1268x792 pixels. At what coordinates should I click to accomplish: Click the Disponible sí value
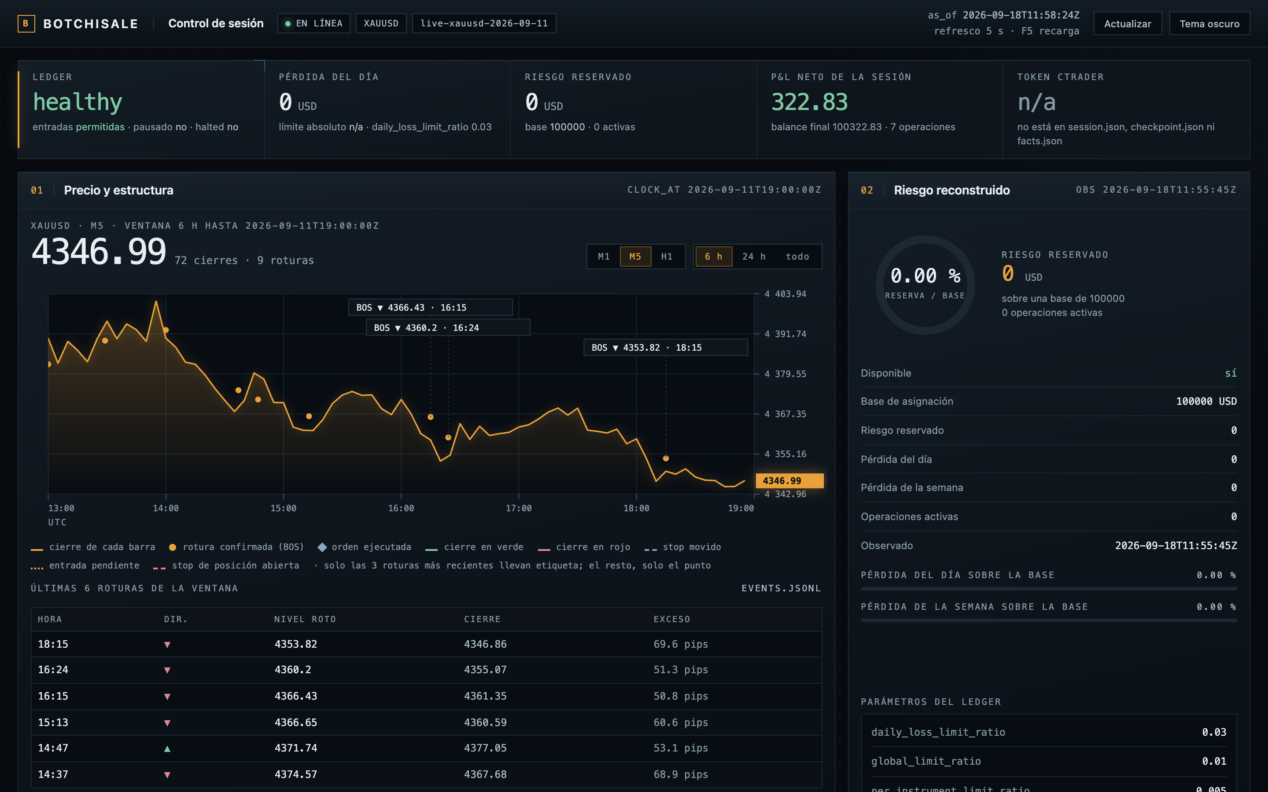[1231, 373]
